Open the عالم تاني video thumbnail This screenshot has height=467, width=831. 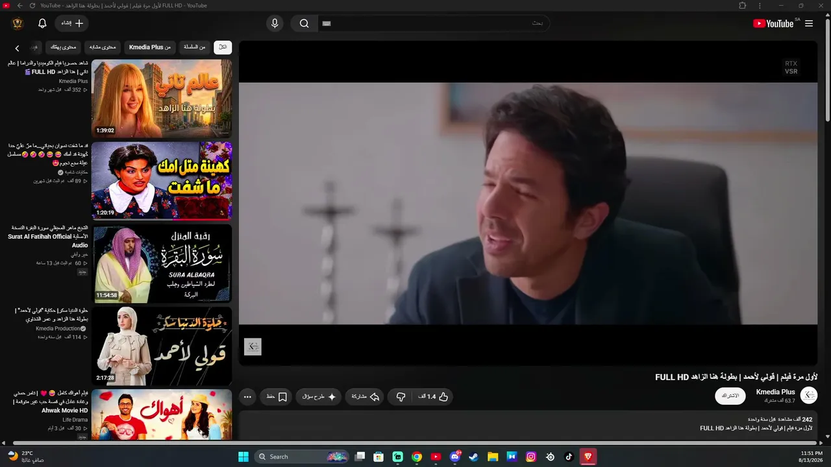[162, 99]
